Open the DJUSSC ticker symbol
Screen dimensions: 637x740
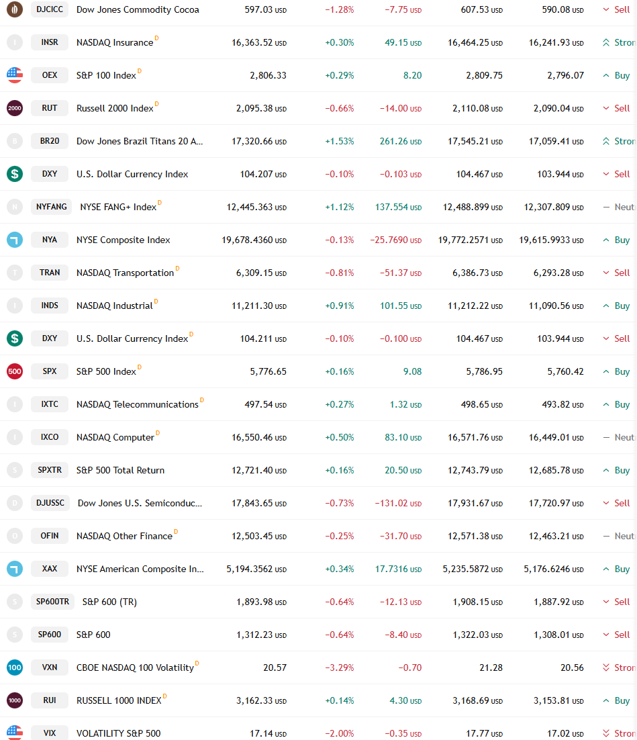(50, 503)
